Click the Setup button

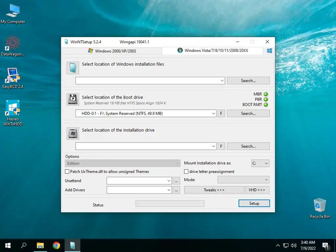click(254, 203)
